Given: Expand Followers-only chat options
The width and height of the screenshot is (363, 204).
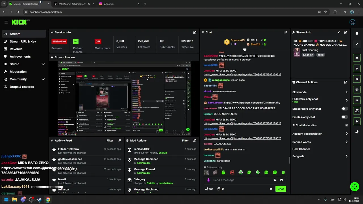Looking at the screenshot, I should pos(347,100).
